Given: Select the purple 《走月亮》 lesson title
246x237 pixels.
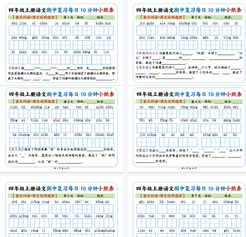Looking at the screenshot, I should pyautogui.click(x=16, y=149).
